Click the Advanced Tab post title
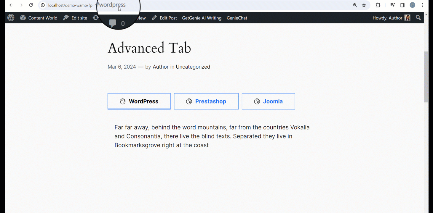Image resolution: width=433 pixels, height=213 pixels. [149, 48]
